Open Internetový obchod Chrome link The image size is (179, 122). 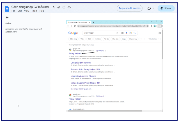click(83, 76)
